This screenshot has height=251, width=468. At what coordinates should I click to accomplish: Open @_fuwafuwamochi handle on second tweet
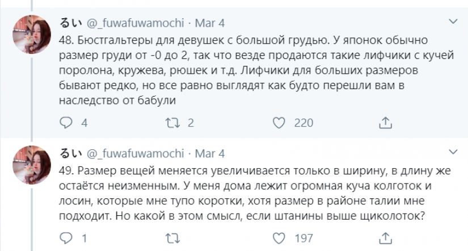136,153
